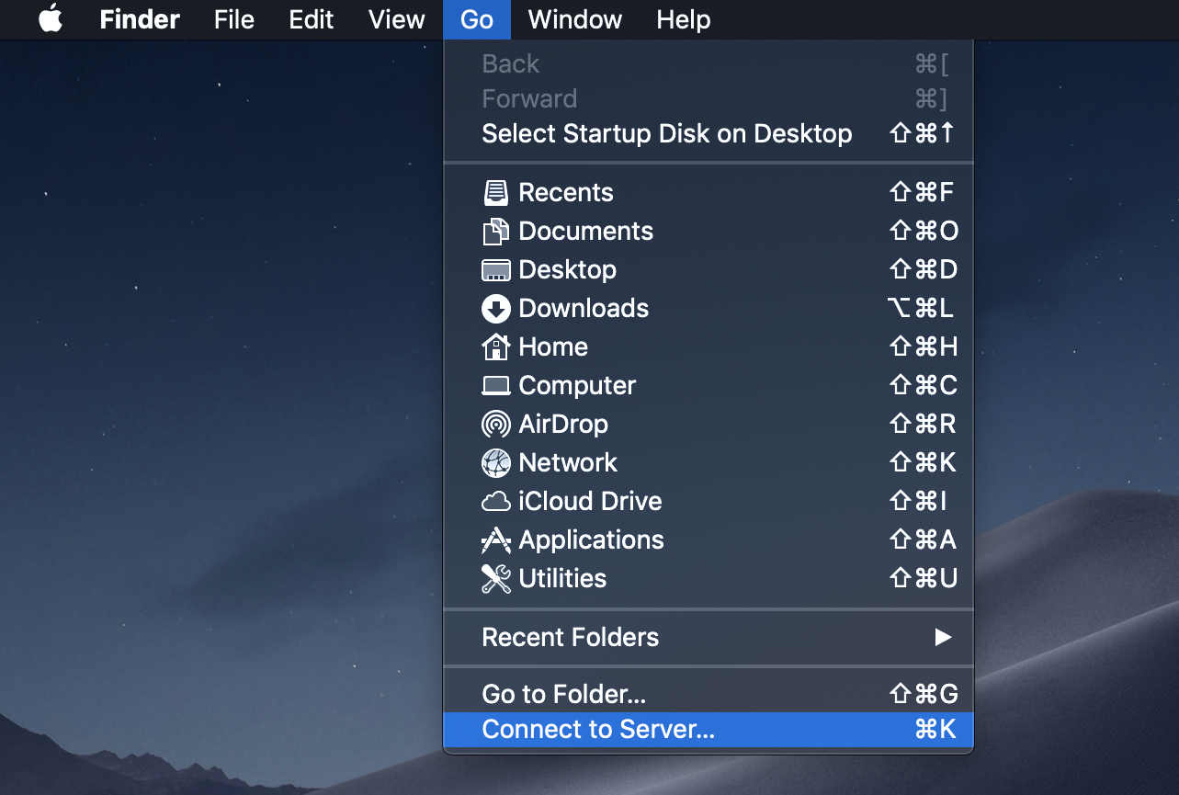Click the Downloads label
Image resolution: width=1179 pixels, height=795 pixels.
coord(584,308)
